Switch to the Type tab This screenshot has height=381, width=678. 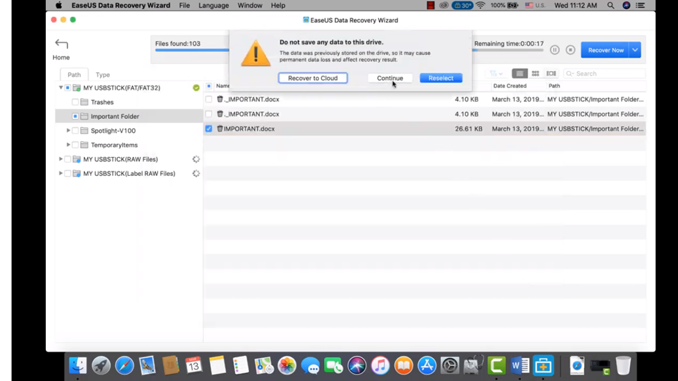102,74
